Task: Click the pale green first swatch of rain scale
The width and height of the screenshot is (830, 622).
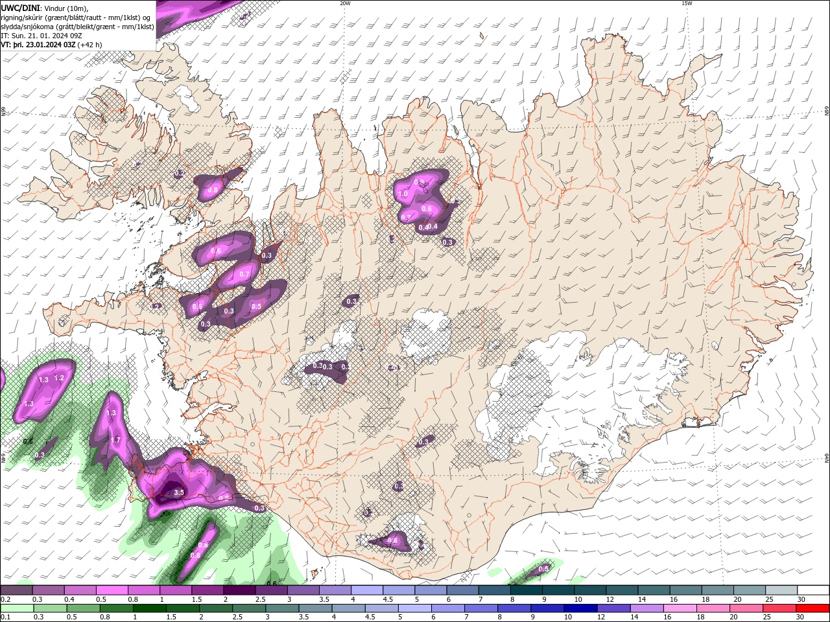Action: pos(17,608)
